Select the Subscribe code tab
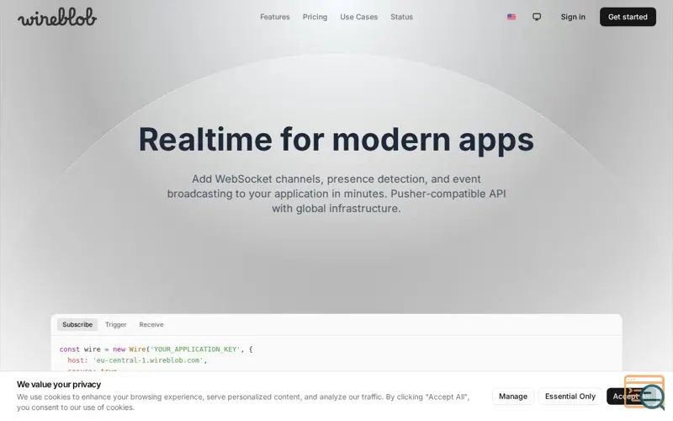The width and height of the screenshot is (673, 421). coord(77,324)
